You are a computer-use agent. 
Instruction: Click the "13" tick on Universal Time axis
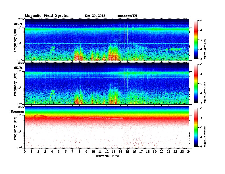114,152
